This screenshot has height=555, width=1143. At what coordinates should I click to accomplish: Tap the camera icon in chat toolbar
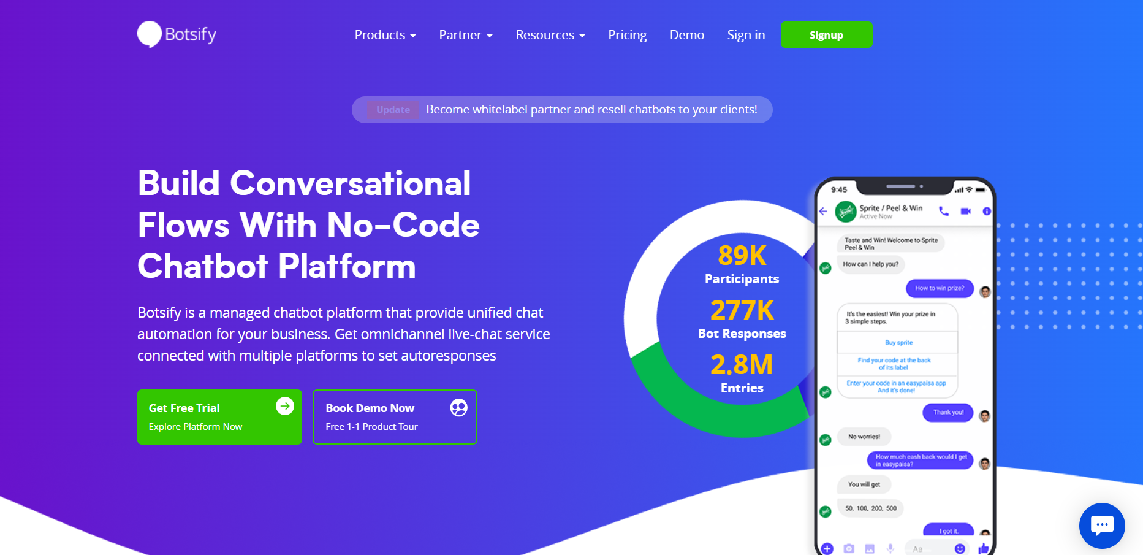coord(849,548)
